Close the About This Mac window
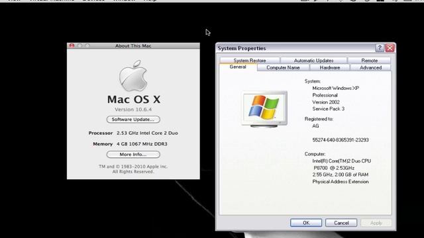Viewport: 424px width, 238px height. (x=72, y=46)
